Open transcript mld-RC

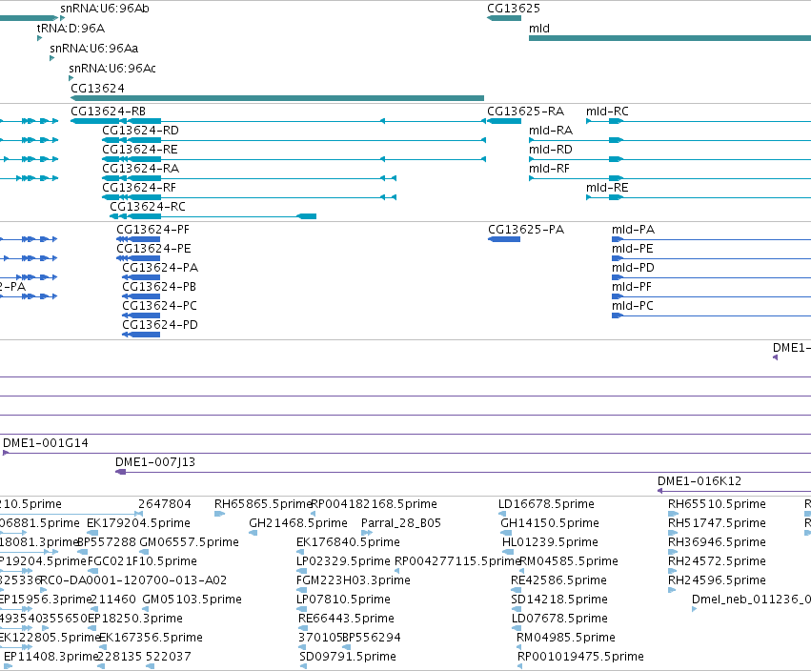607,112
